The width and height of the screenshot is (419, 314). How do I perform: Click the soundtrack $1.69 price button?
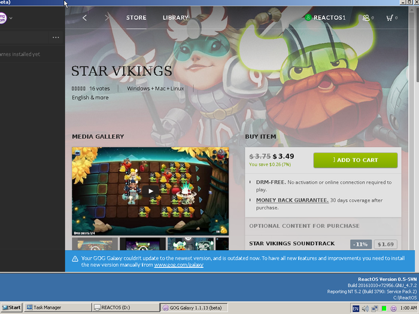pyautogui.click(x=385, y=244)
